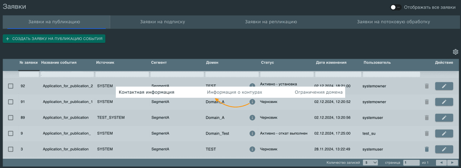Image resolution: width=461 pixels, height=168 pixels.
Task: Go to next page arrow
Action: tap(452, 163)
